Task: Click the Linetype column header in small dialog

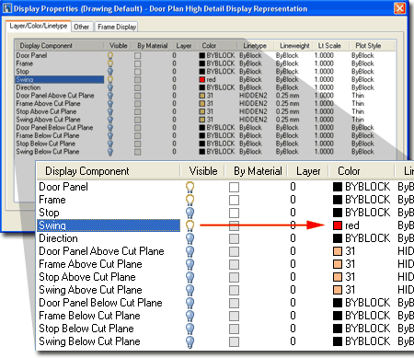Action: coord(255,46)
